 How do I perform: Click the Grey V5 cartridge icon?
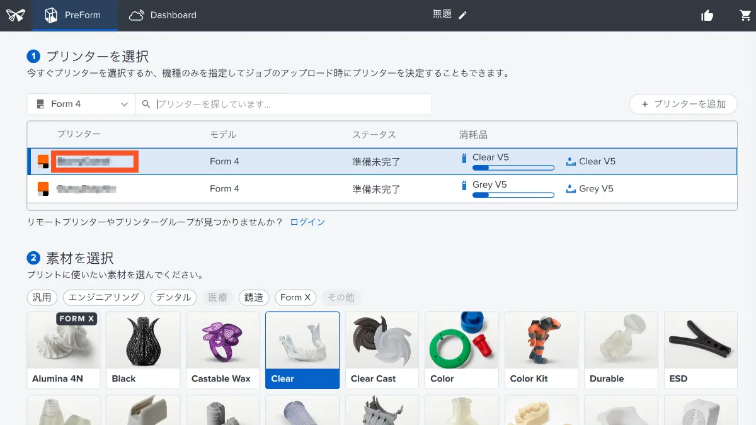[465, 185]
